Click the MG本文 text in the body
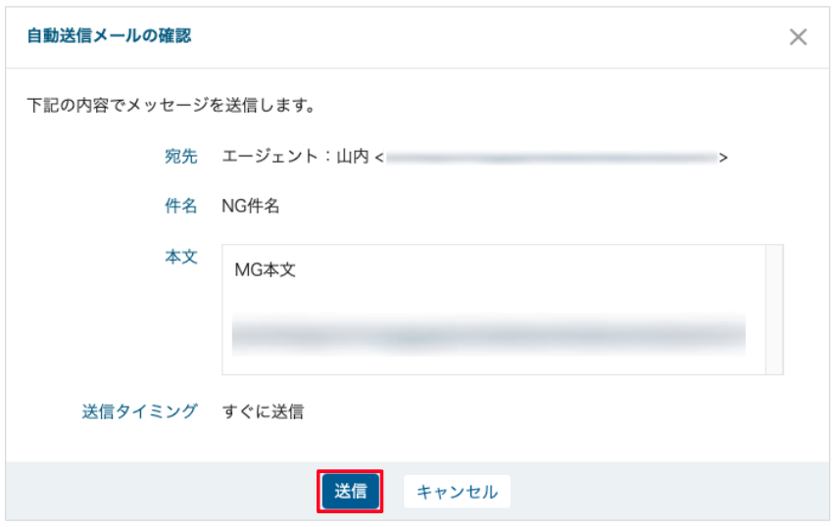Viewport: 835px width, 527px height. tap(266, 270)
